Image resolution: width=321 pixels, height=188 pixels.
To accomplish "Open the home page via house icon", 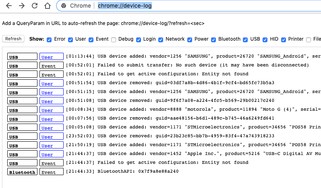I will [x=48, y=6].
